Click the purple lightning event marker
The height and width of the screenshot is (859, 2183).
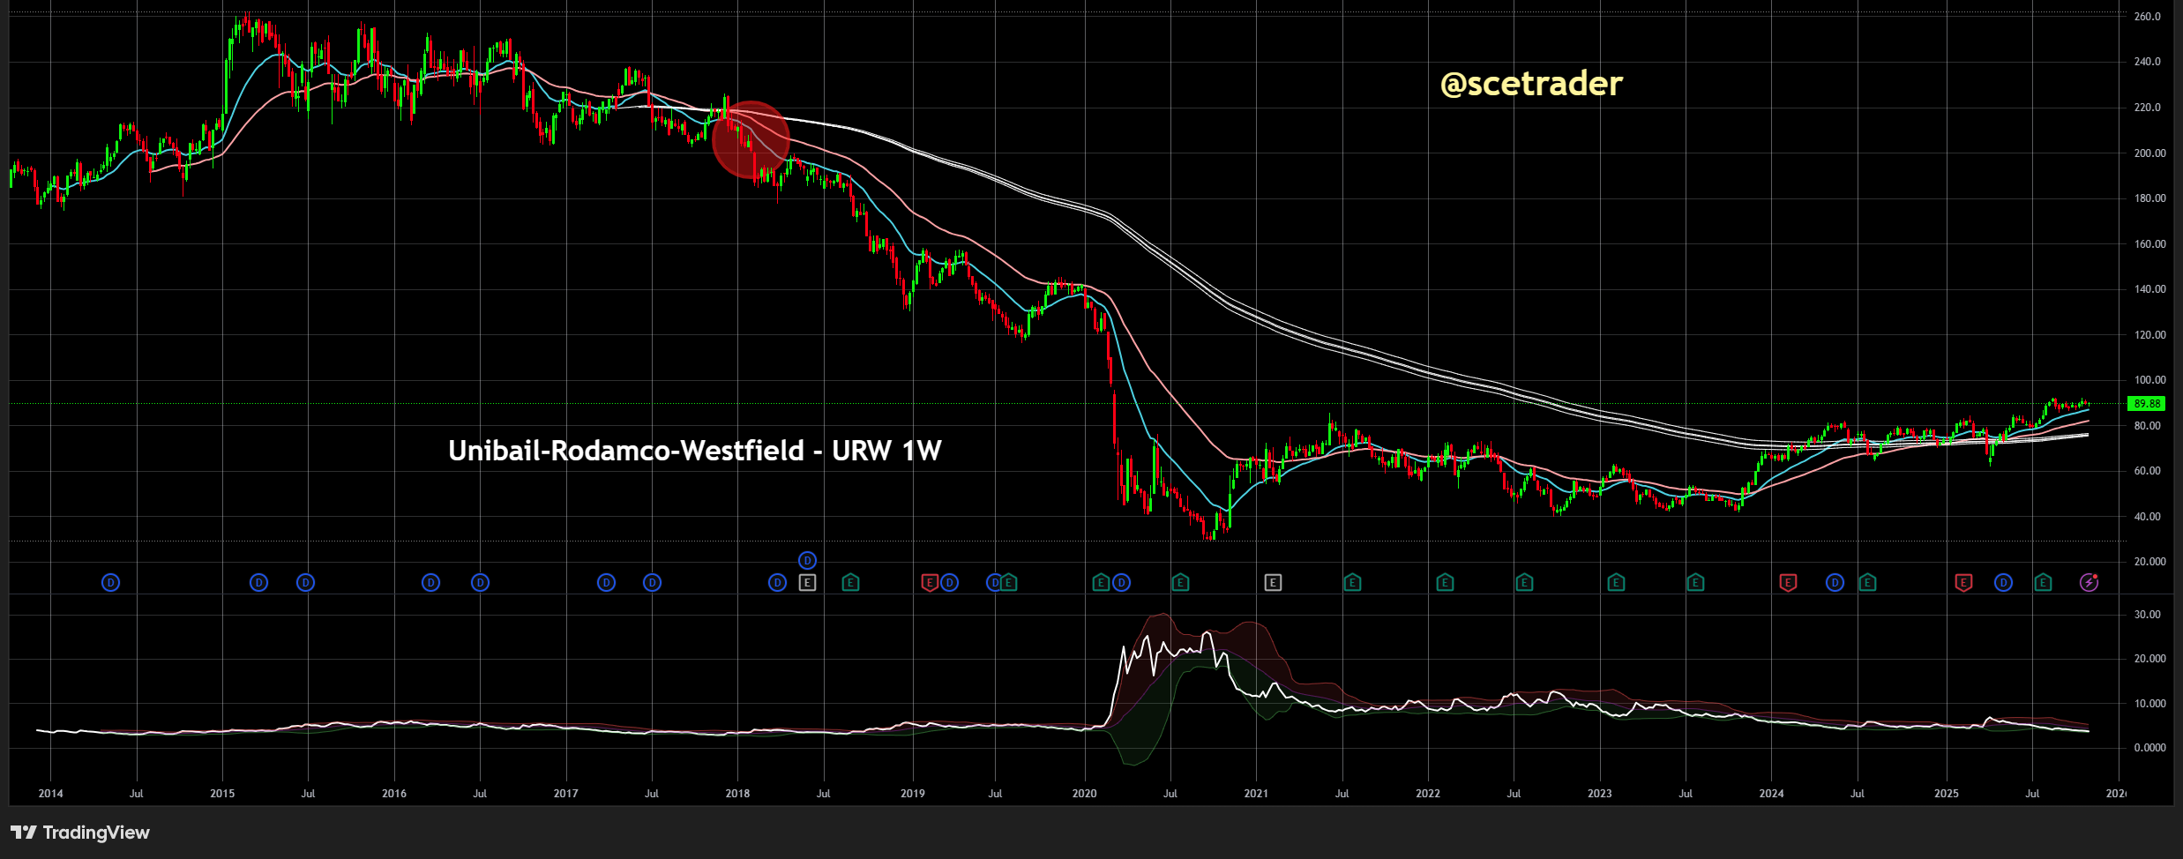coord(2089,582)
